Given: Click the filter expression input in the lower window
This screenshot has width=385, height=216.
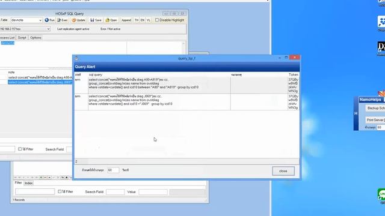Looking at the screenshot, I should click(35, 192).
